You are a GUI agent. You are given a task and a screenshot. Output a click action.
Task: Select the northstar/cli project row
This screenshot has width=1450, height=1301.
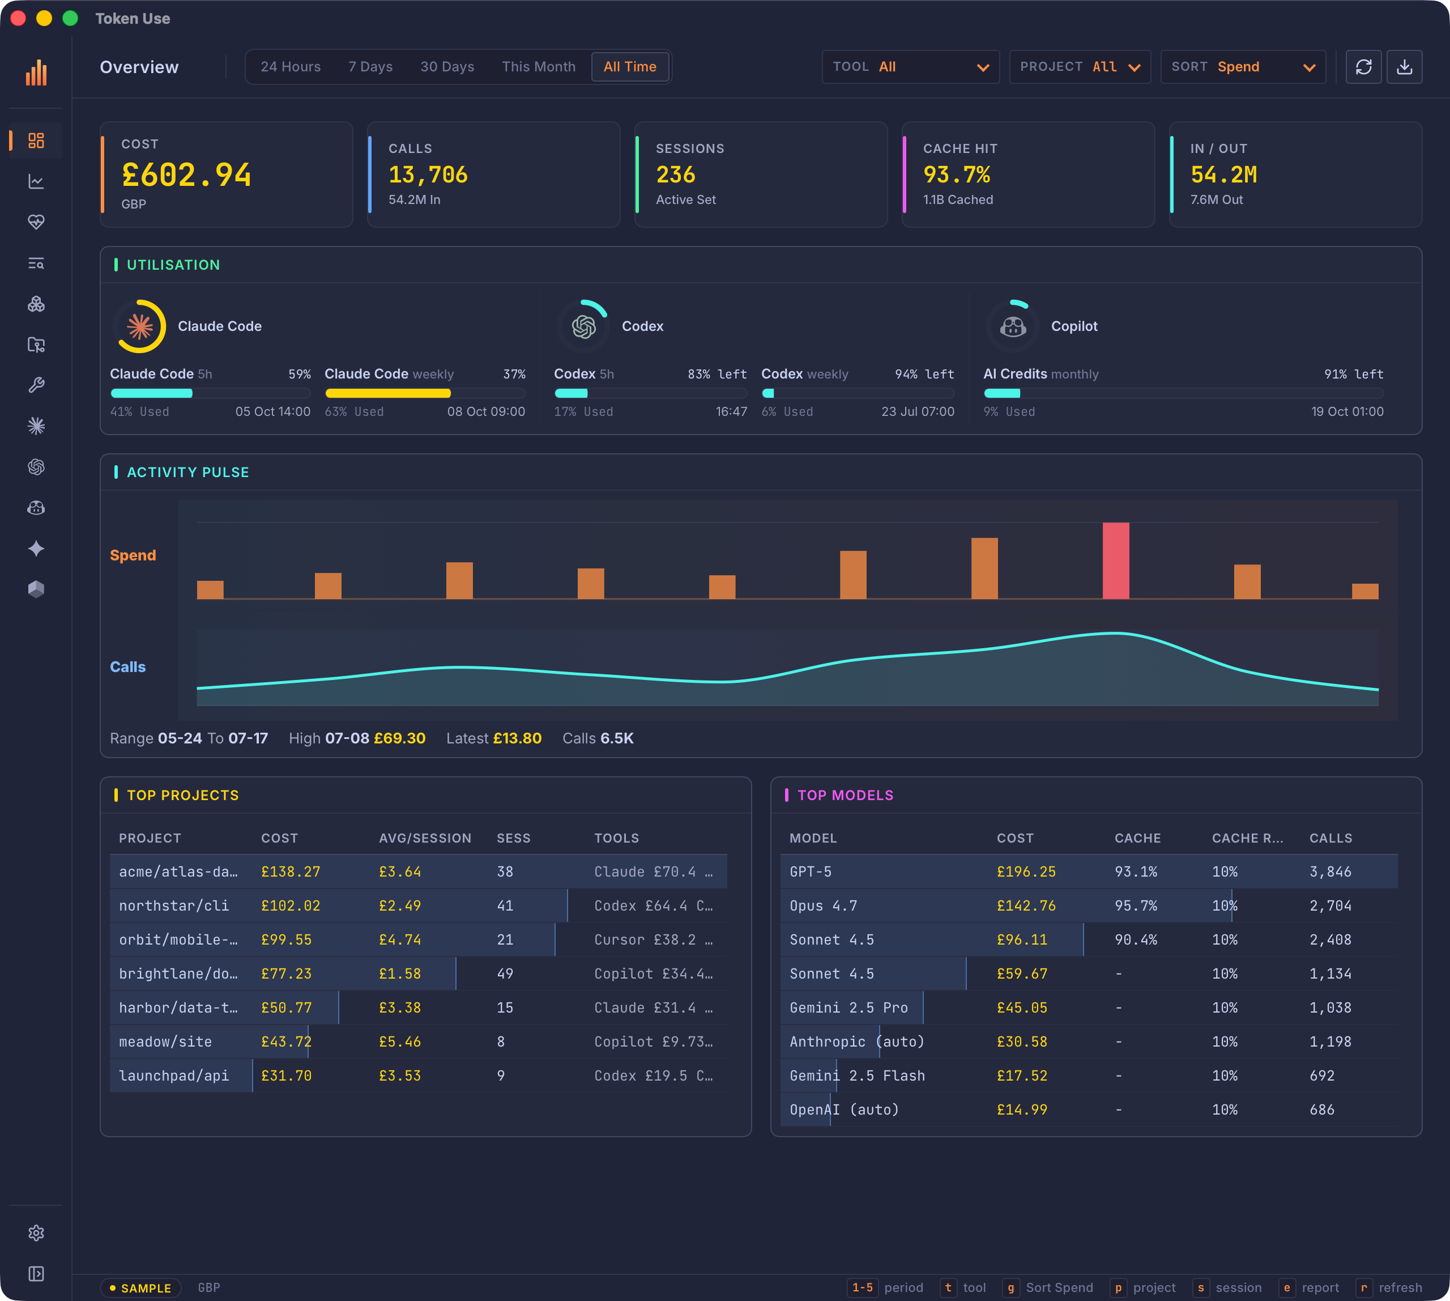pyautogui.click(x=418, y=905)
